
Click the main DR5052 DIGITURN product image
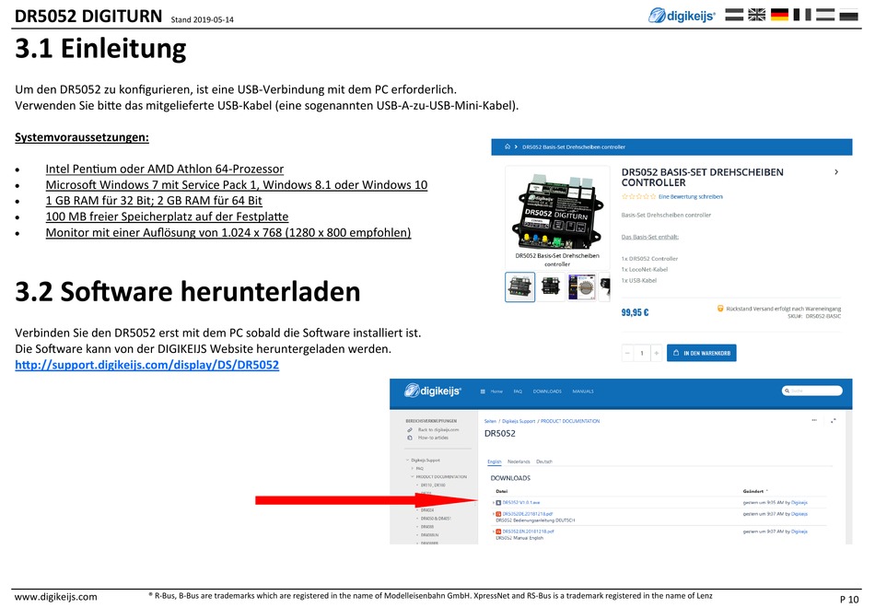[557, 212]
